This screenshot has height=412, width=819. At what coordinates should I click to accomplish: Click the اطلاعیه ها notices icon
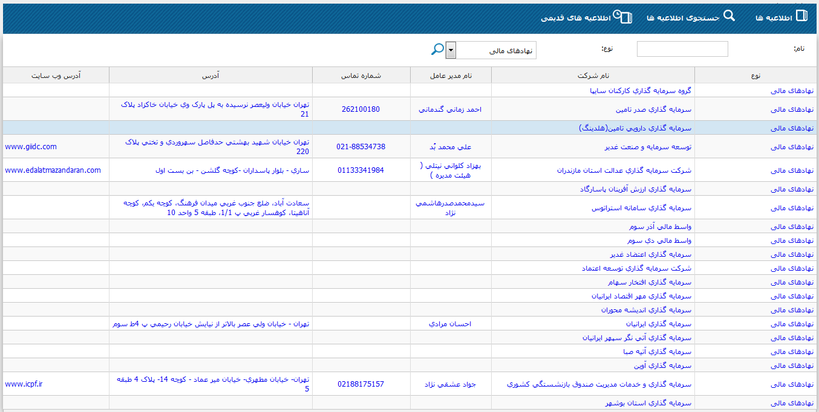point(801,16)
